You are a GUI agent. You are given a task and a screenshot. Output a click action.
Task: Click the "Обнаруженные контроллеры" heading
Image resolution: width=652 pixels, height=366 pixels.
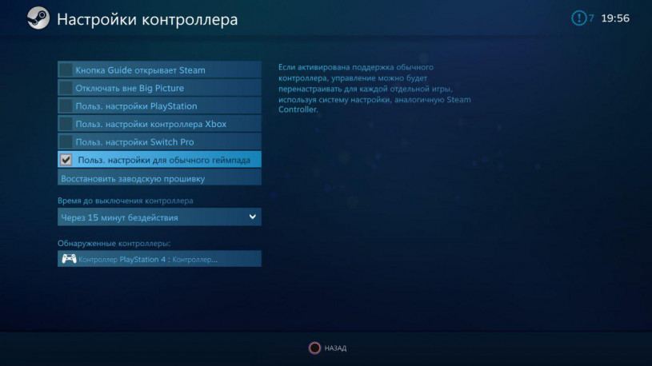click(x=114, y=242)
